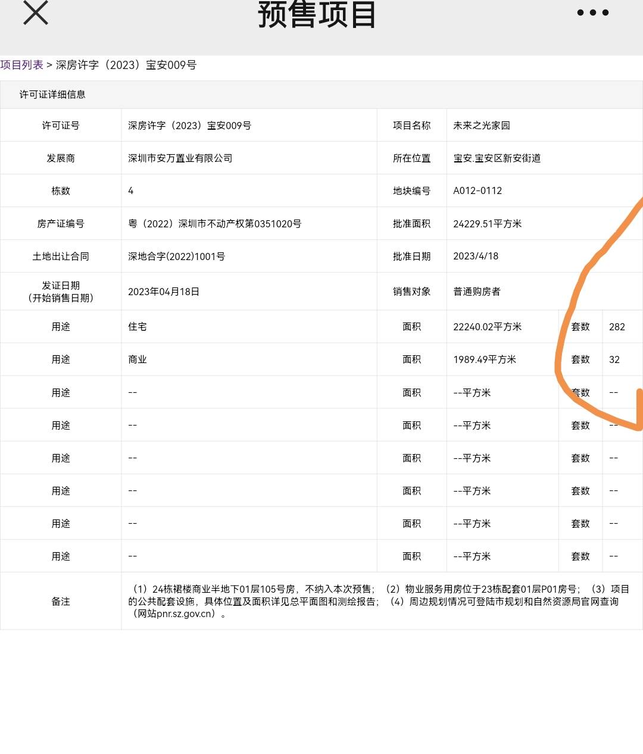Select the 栋数 label cell
This screenshot has height=754, width=643.
click(61, 191)
